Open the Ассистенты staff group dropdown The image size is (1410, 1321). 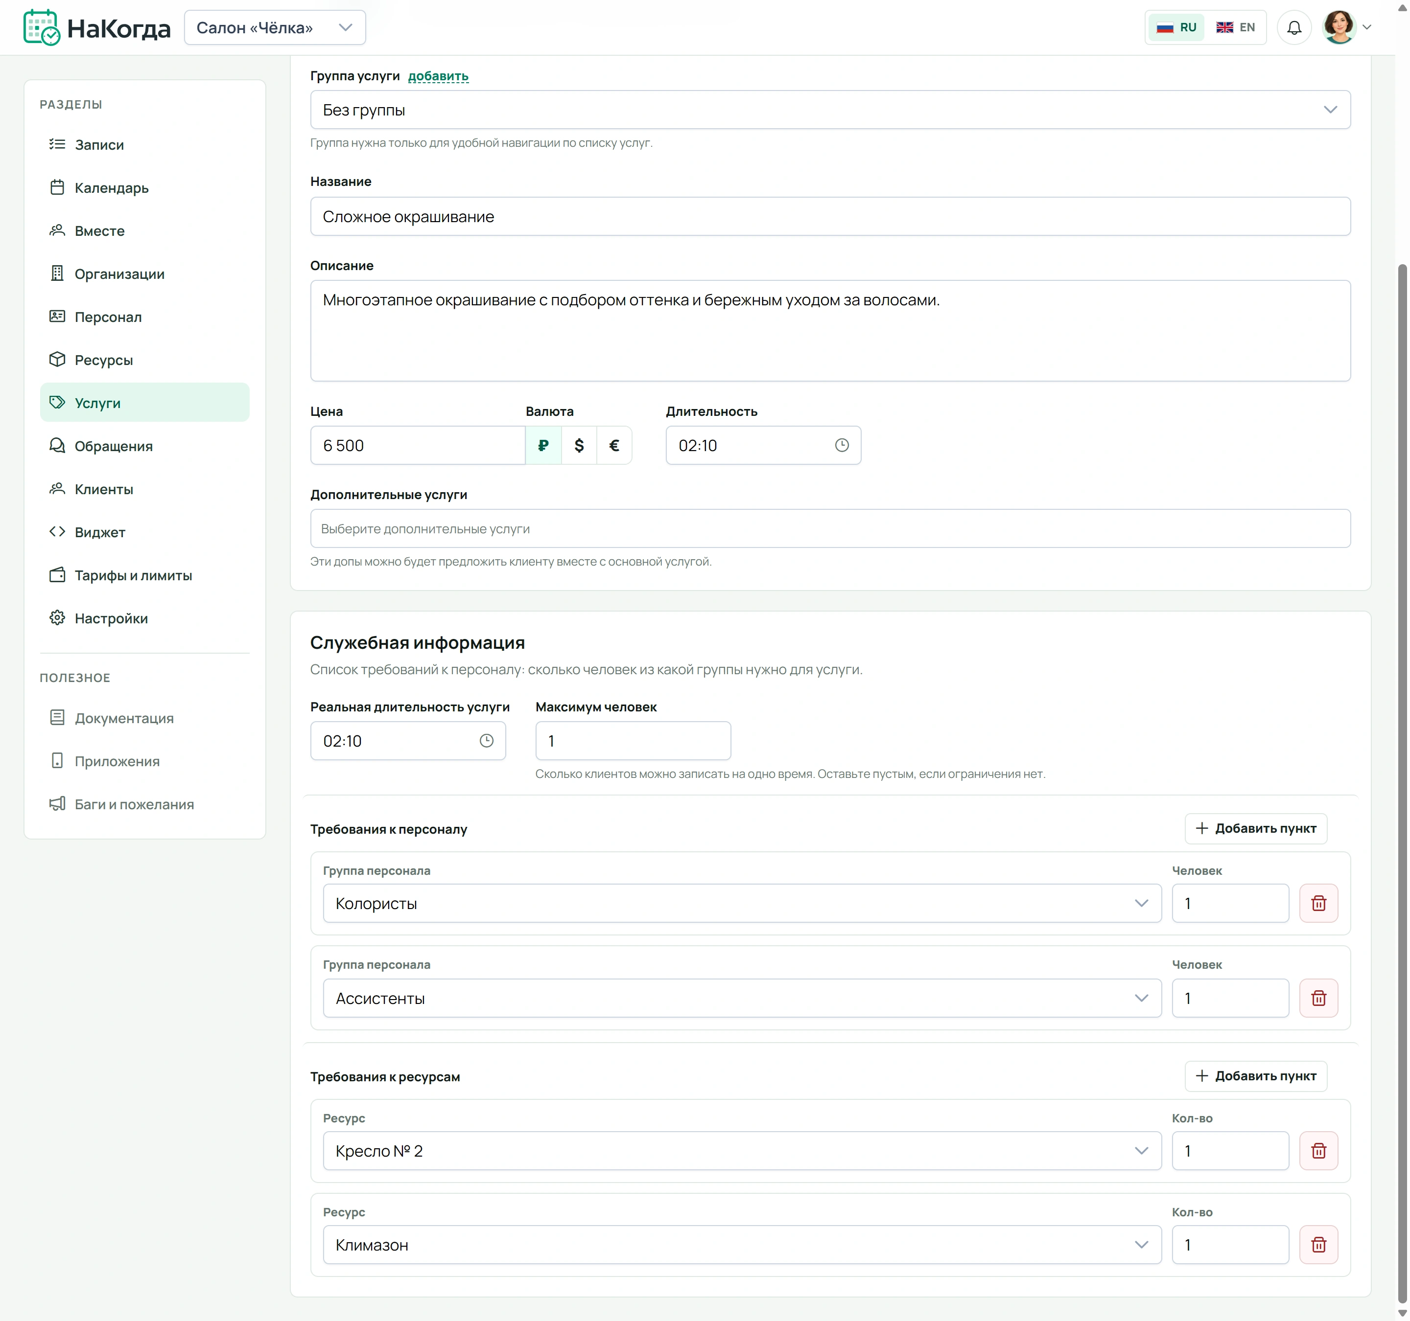pyautogui.click(x=742, y=998)
